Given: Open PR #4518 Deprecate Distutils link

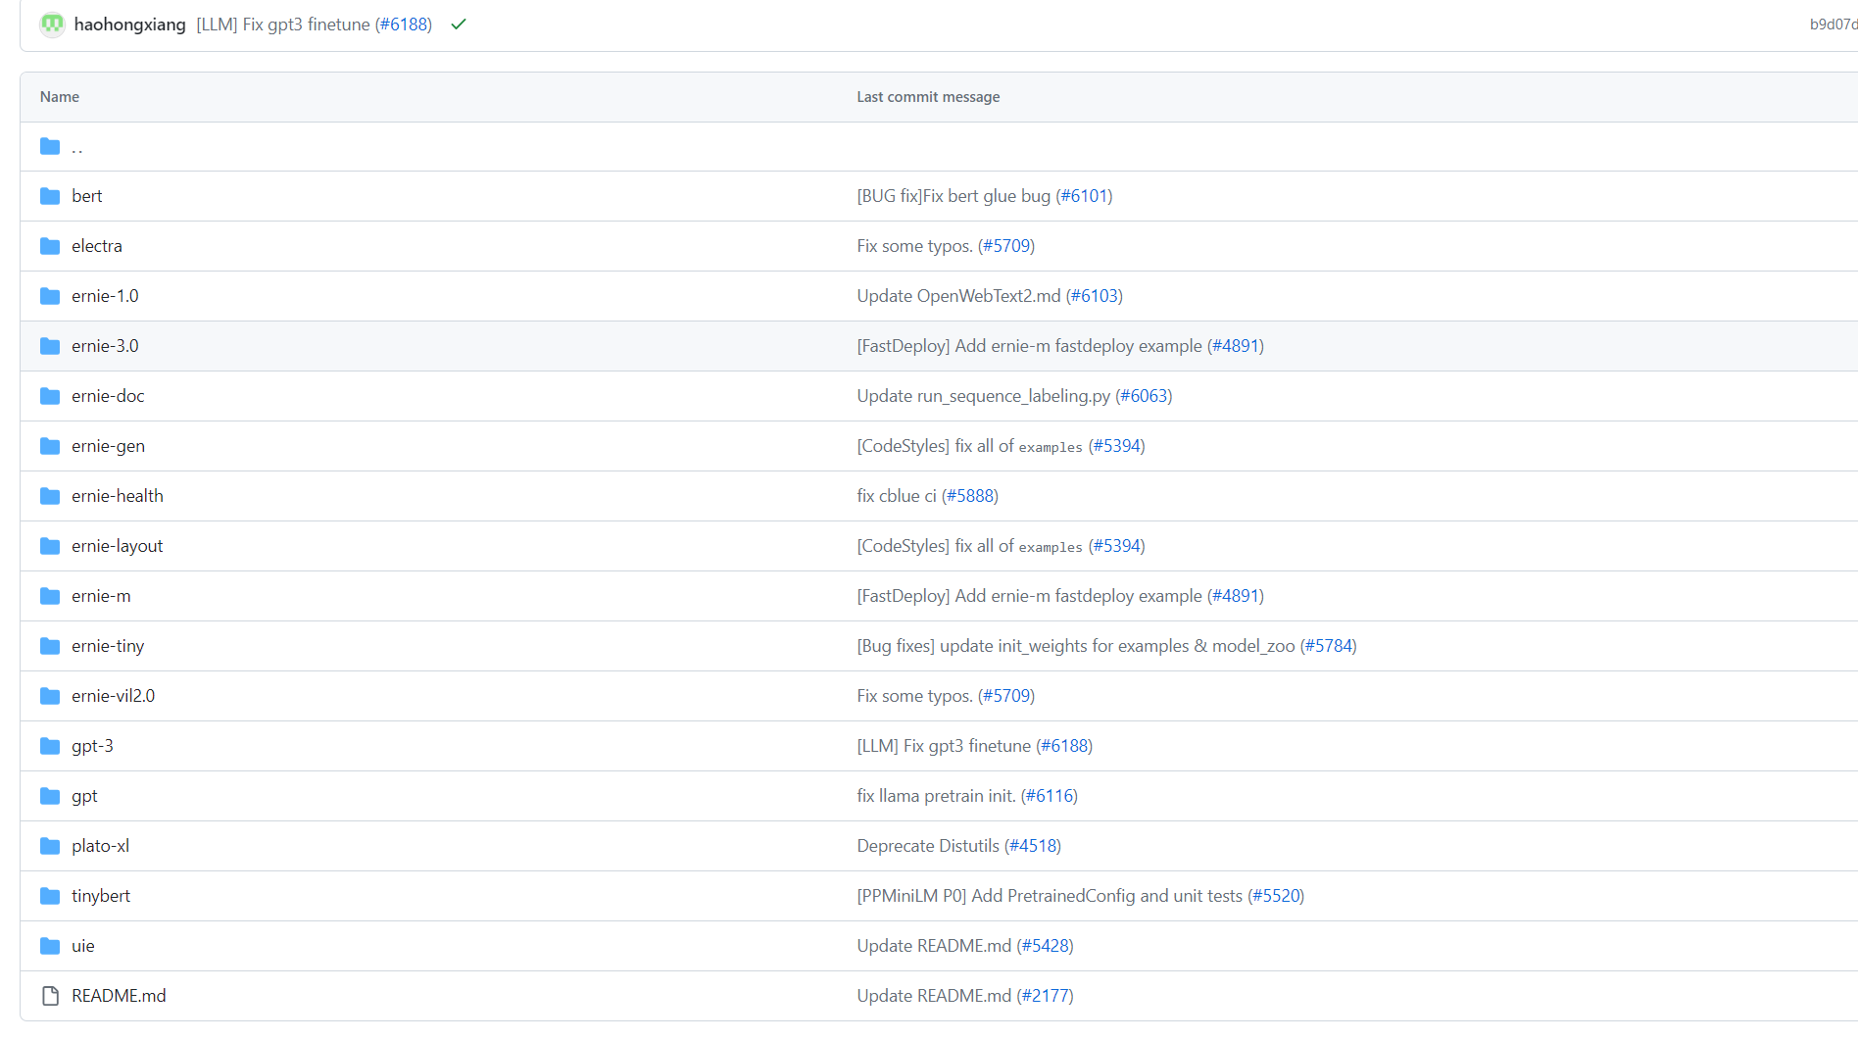Looking at the screenshot, I should (1033, 846).
